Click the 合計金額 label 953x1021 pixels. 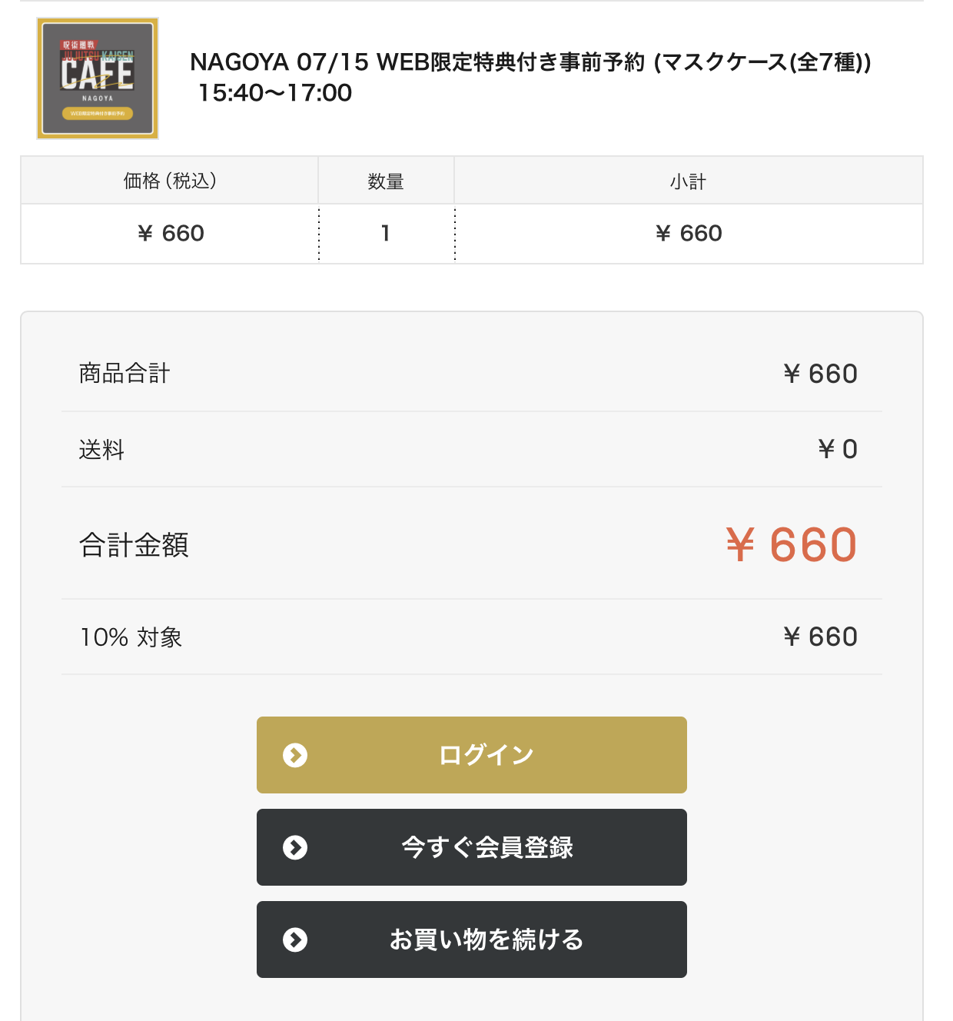click(134, 545)
